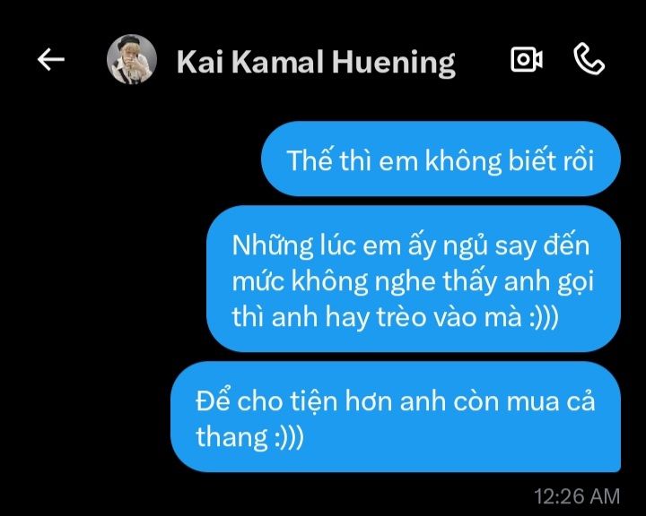Open Kai Kamal Huening's profile picture
The width and height of the screenshot is (646, 516).
point(132,59)
